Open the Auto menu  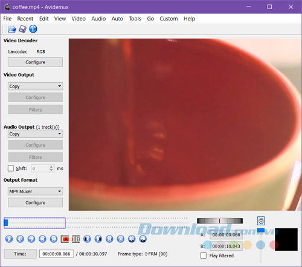[x=117, y=19]
